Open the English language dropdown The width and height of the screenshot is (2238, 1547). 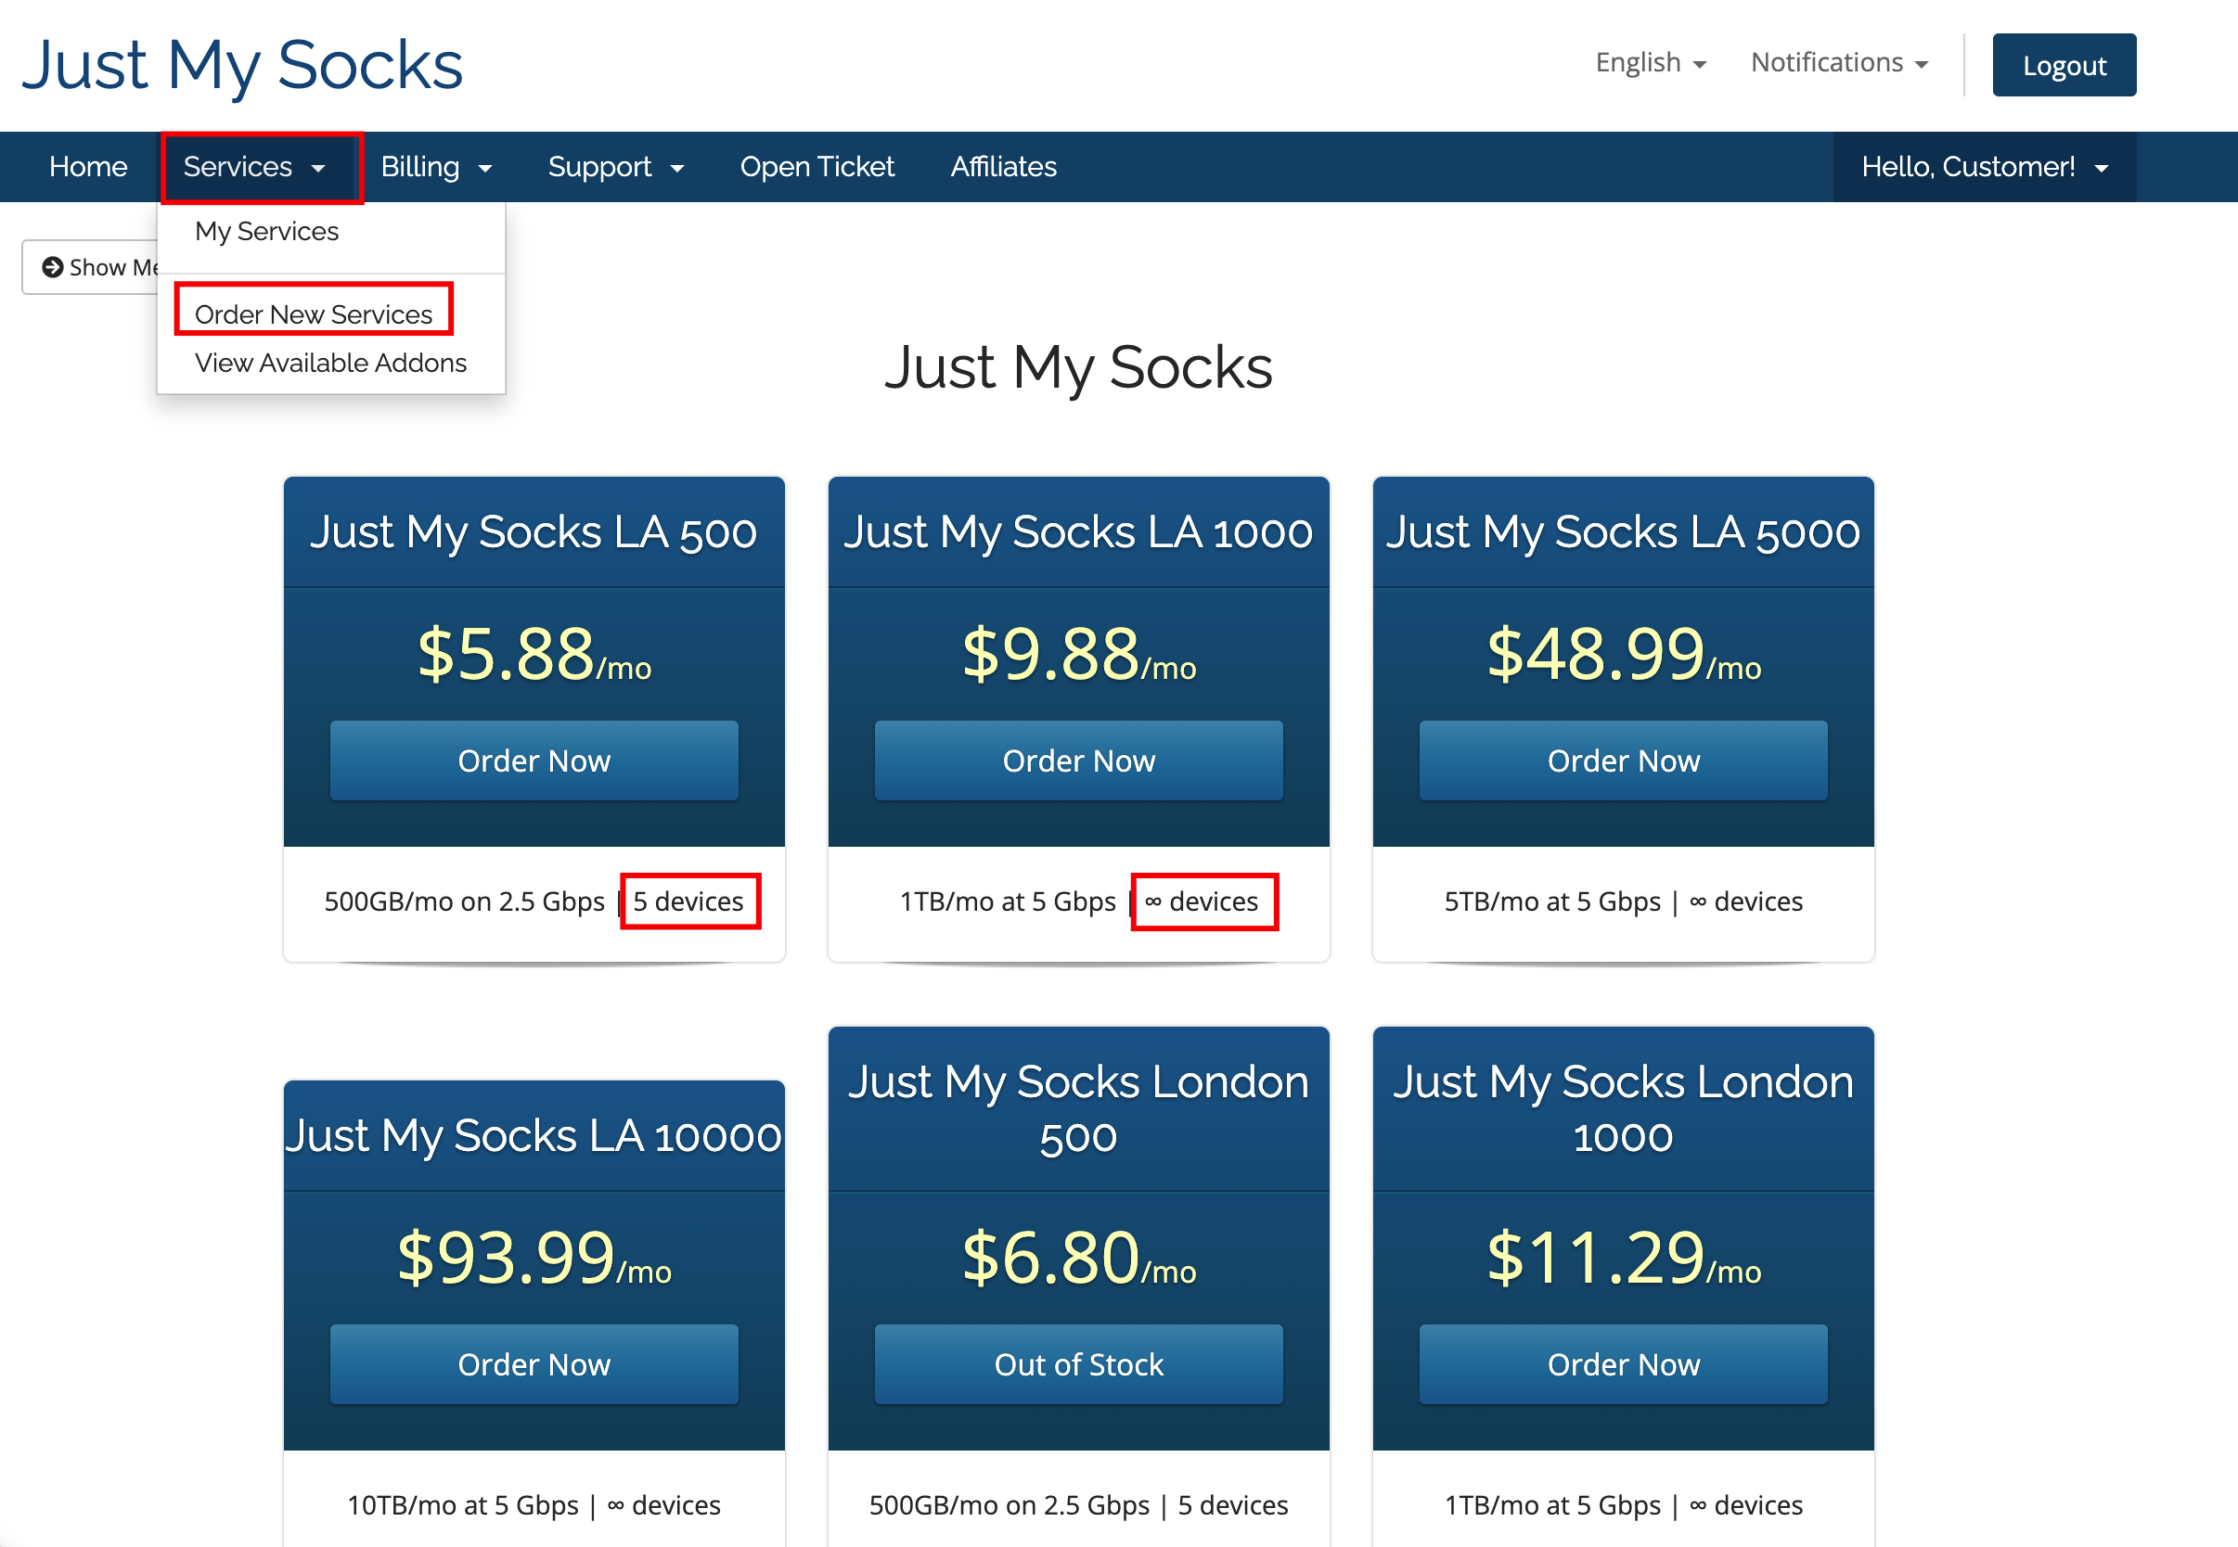coord(1651,63)
